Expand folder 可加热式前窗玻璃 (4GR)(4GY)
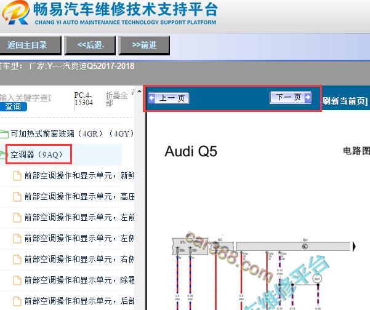 pos(72,134)
